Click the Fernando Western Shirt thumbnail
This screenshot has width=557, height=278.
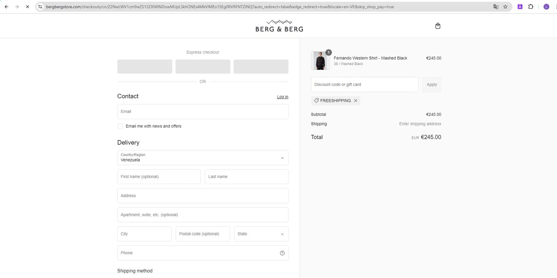coord(320,61)
